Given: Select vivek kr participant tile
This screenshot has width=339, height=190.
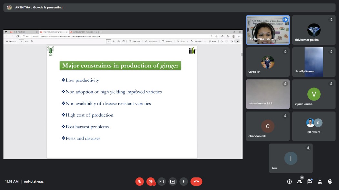Looking at the screenshot, I should tap(268, 62).
